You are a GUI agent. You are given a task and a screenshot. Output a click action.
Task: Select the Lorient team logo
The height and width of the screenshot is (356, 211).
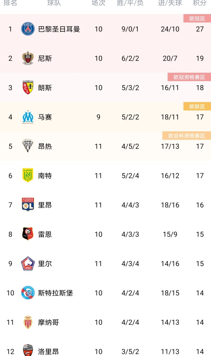pos(28,350)
